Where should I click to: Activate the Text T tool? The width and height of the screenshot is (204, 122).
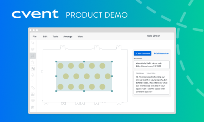coord(33,82)
